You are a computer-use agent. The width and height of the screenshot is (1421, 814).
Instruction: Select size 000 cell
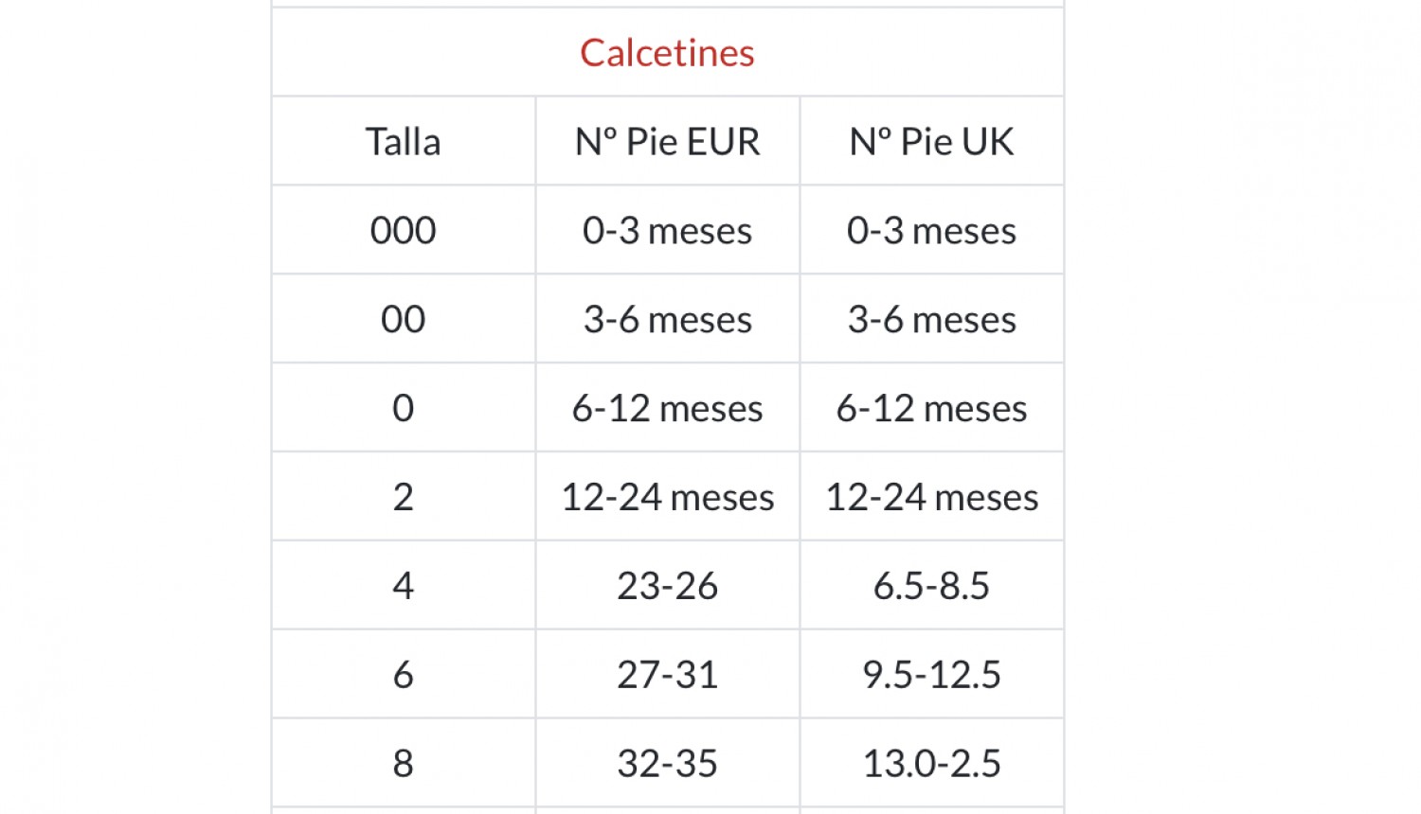tap(403, 230)
